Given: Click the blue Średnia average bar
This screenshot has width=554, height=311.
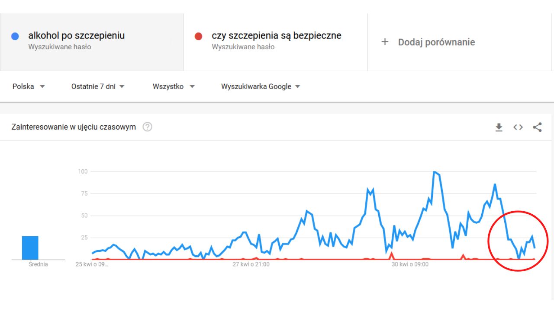Looking at the screenshot, I should tap(30, 248).
